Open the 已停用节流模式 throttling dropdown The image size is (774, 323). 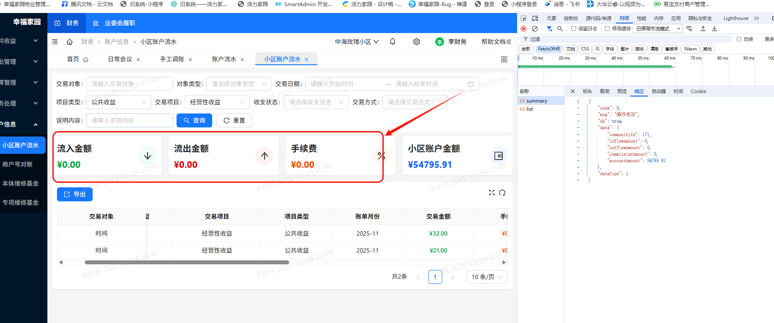(x=657, y=29)
